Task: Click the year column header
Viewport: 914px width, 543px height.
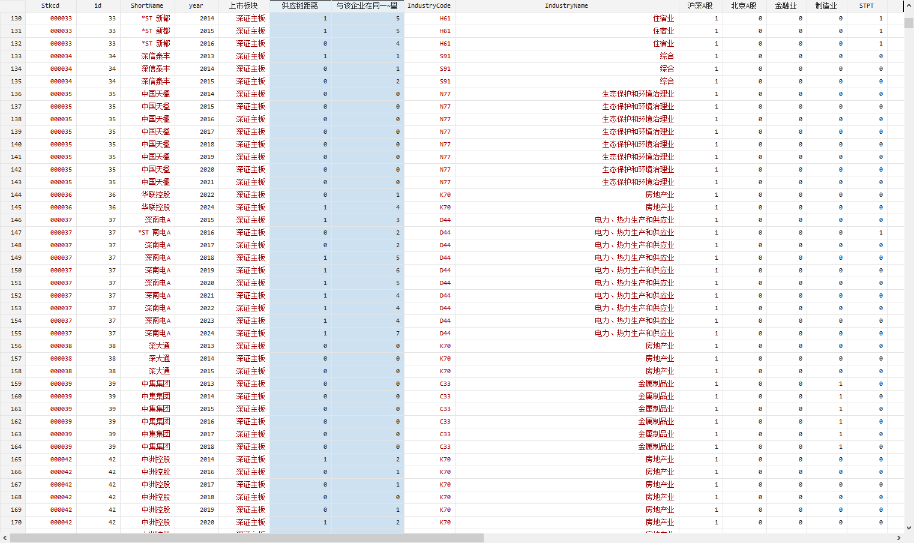Action: 196,6
